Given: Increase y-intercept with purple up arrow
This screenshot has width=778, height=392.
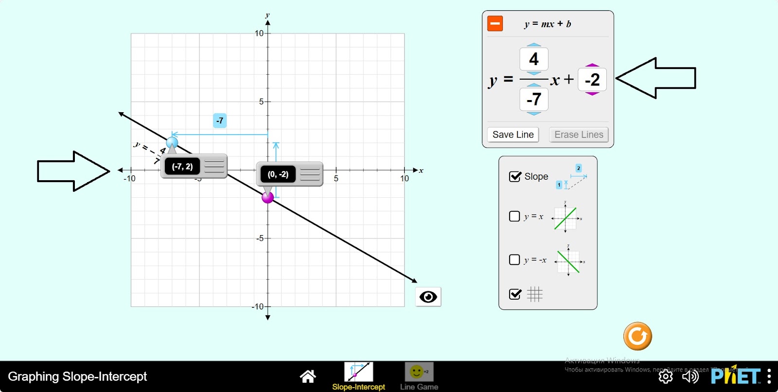Looking at the screenshot, I should pos(592,65).
